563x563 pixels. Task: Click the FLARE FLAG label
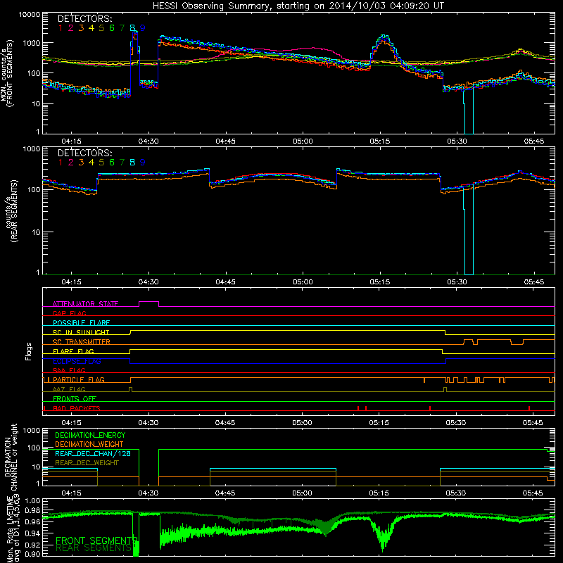(x=73, y=351)
